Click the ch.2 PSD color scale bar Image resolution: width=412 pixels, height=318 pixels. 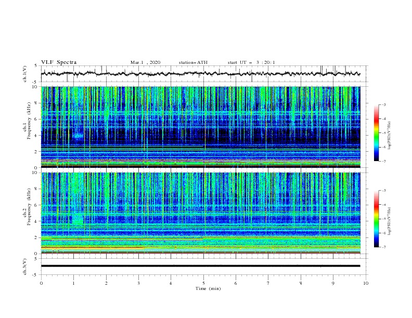click(x=376, y=219)
